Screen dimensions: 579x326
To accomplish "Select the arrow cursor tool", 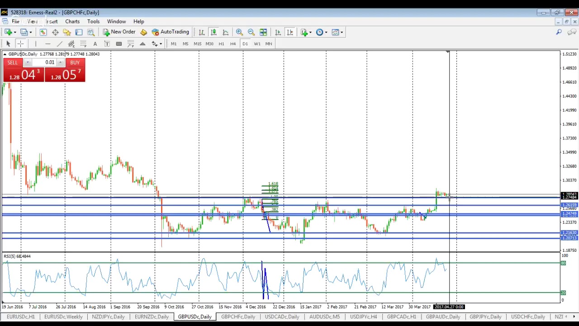I will tap(8, 44).
